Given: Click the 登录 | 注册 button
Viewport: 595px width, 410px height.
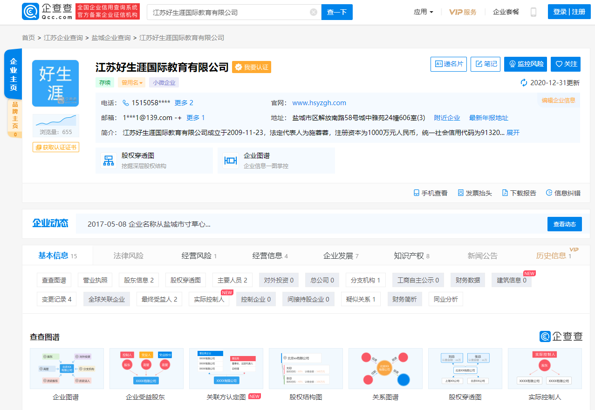Looking at the screenshot, I should coord(569,12).
